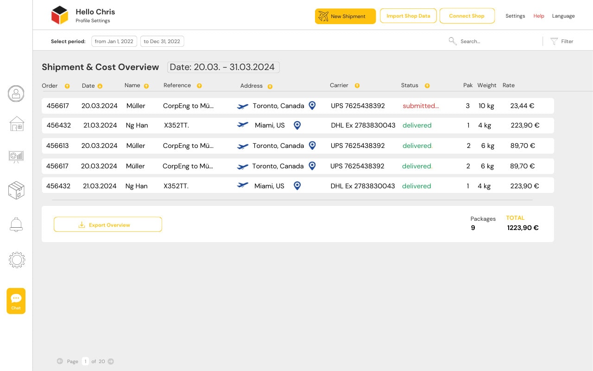Image resolution: width=593 pixels, height=371 pixels.
Task: Sort by the Date column arrow
Action: [x=100, y=86]
